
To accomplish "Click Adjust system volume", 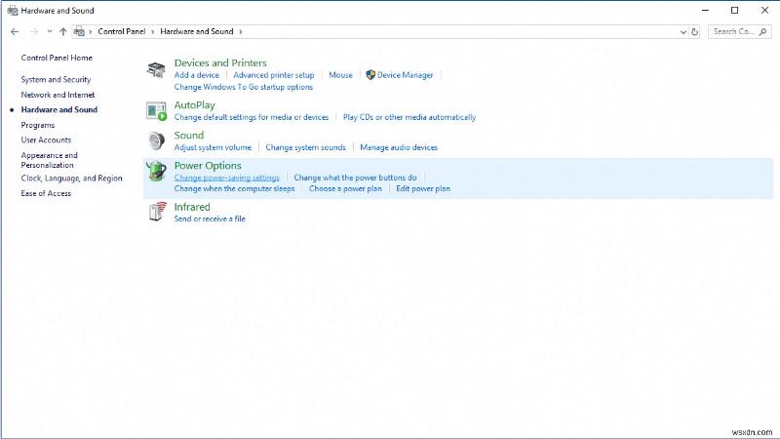I will click(x=213, y=147).
